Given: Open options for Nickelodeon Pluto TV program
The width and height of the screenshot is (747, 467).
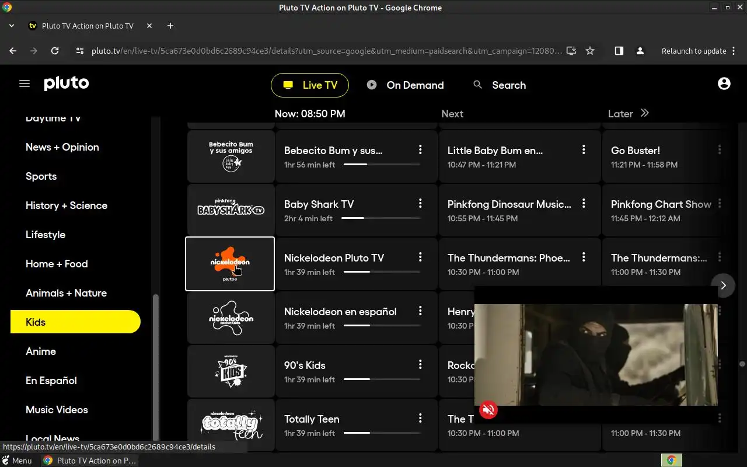Looking at the screenshot, I should 420,257.
